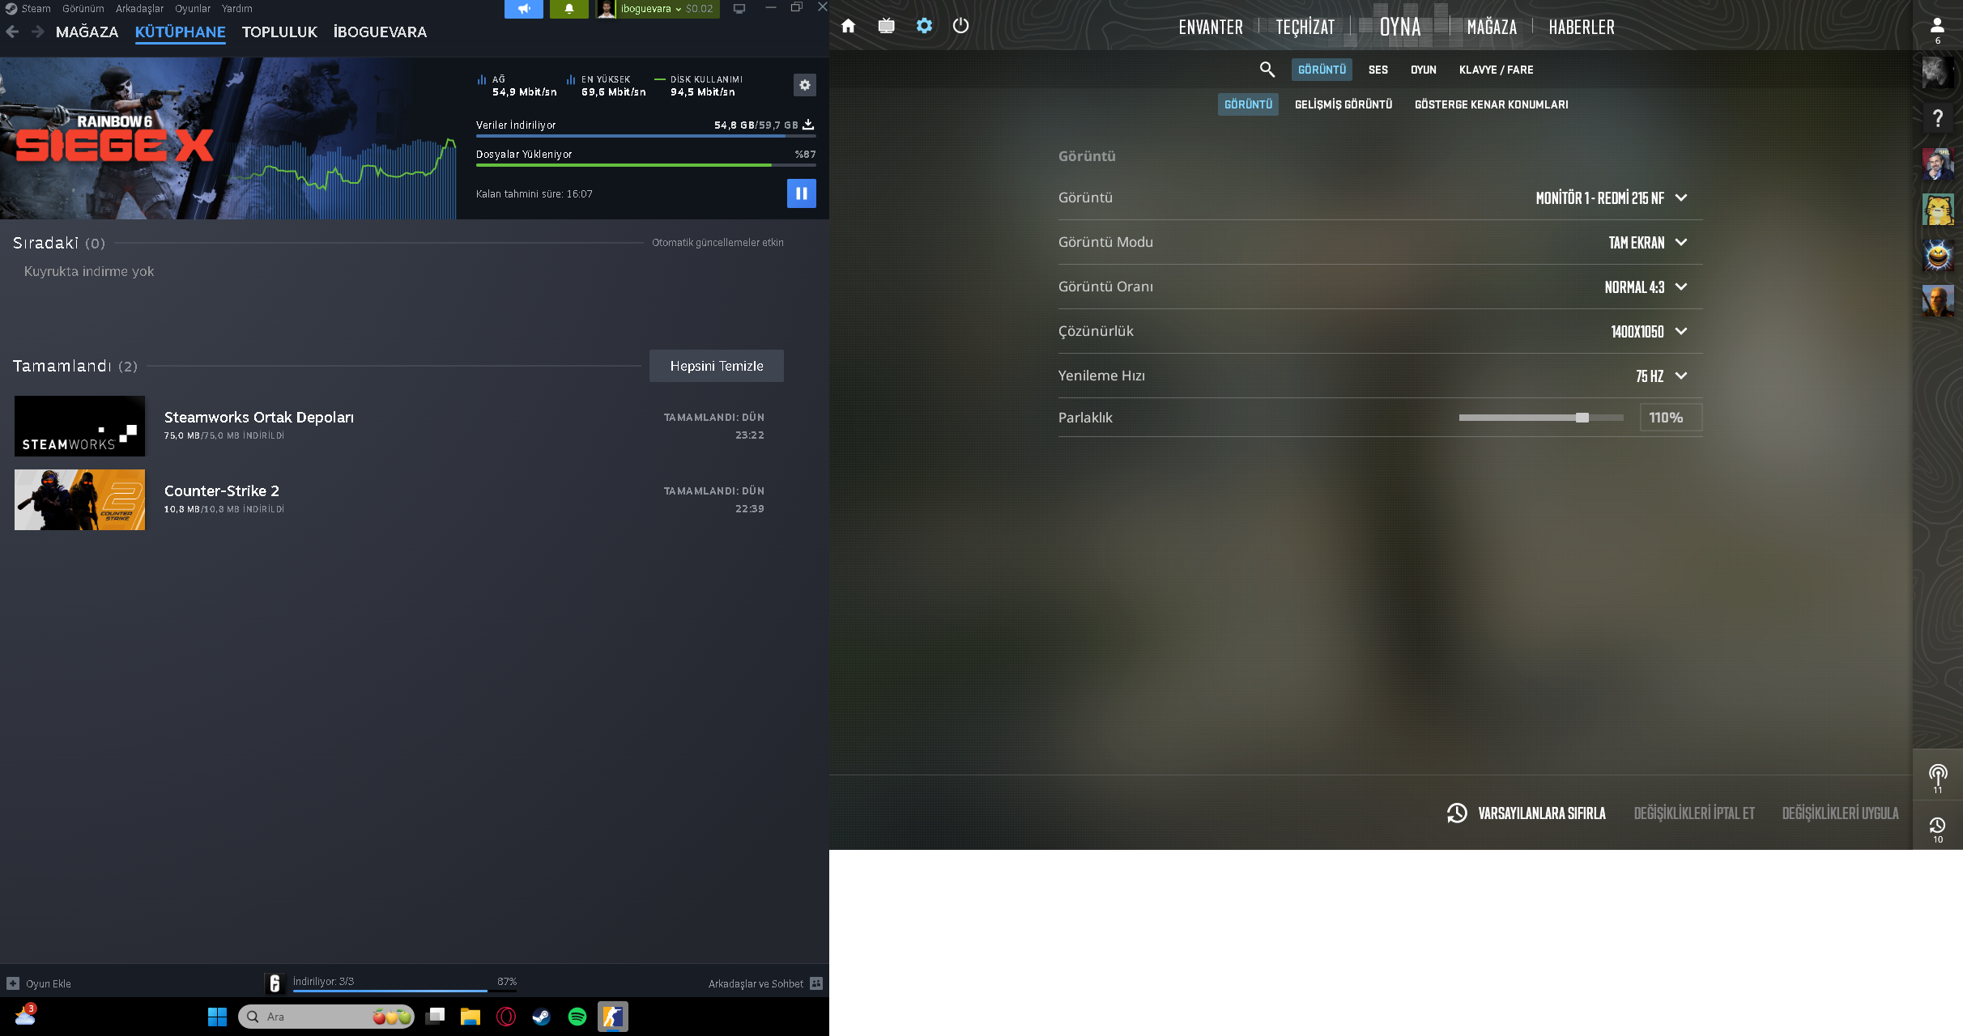Viewport: 1963px width, 1036px height.
Task: Open the GELİŞMİŞ GÖRÜNTÜ sub-tab
Action: (1343, 104)
